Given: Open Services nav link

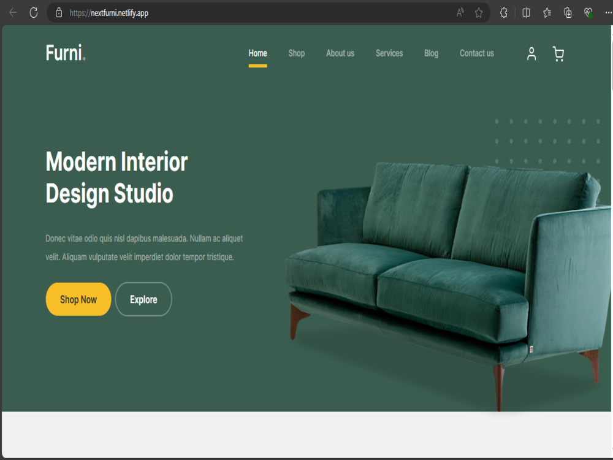Looking at the screenshot, I should [x=389, y=53].
